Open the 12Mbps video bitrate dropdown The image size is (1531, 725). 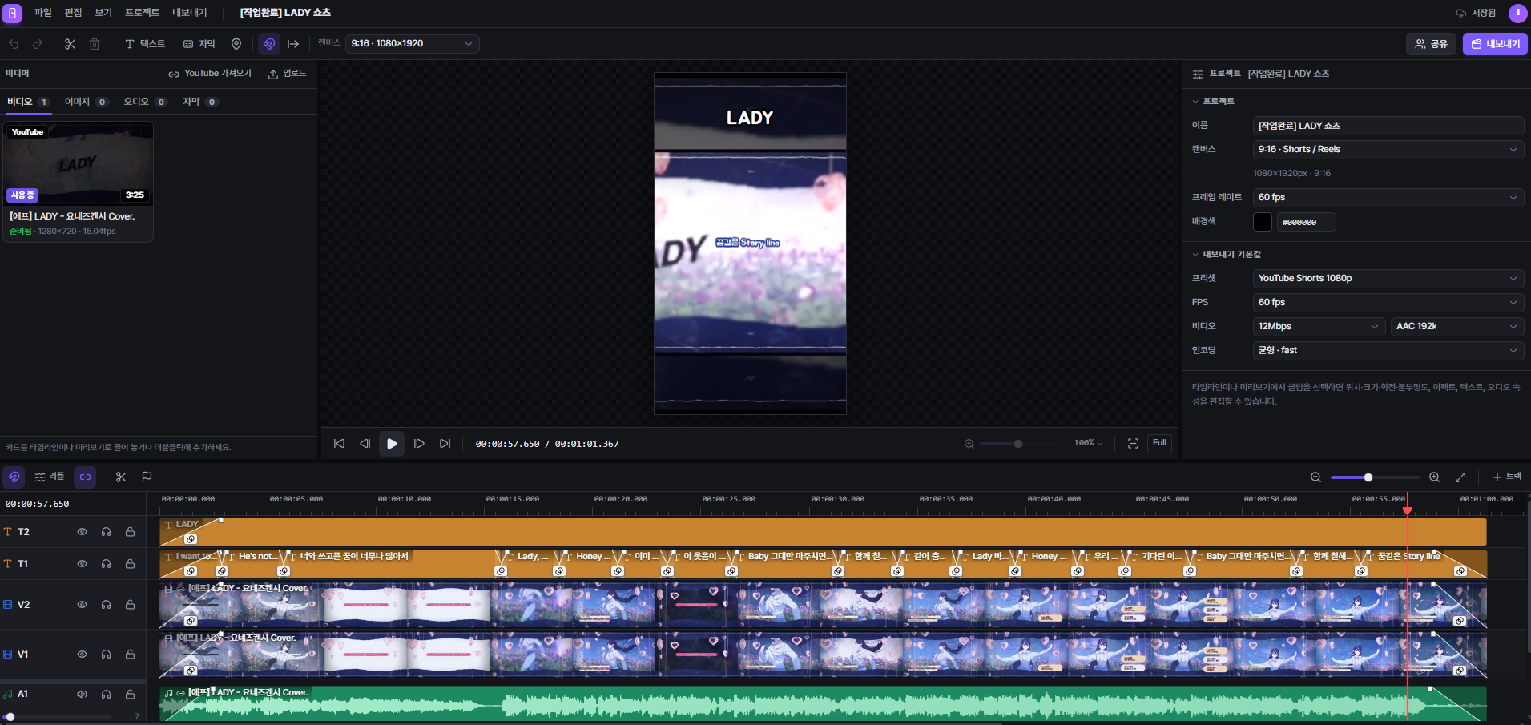click(1319, 326)
